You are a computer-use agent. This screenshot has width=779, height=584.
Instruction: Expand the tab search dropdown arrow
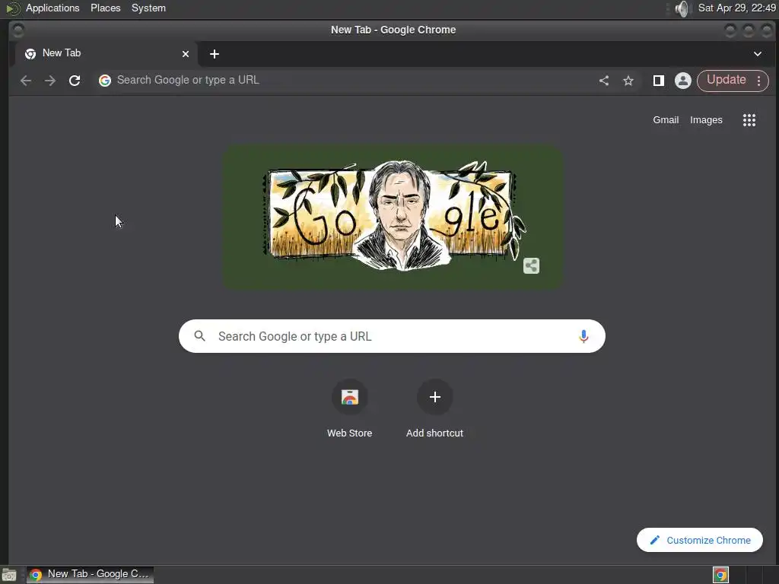(758, 54)
